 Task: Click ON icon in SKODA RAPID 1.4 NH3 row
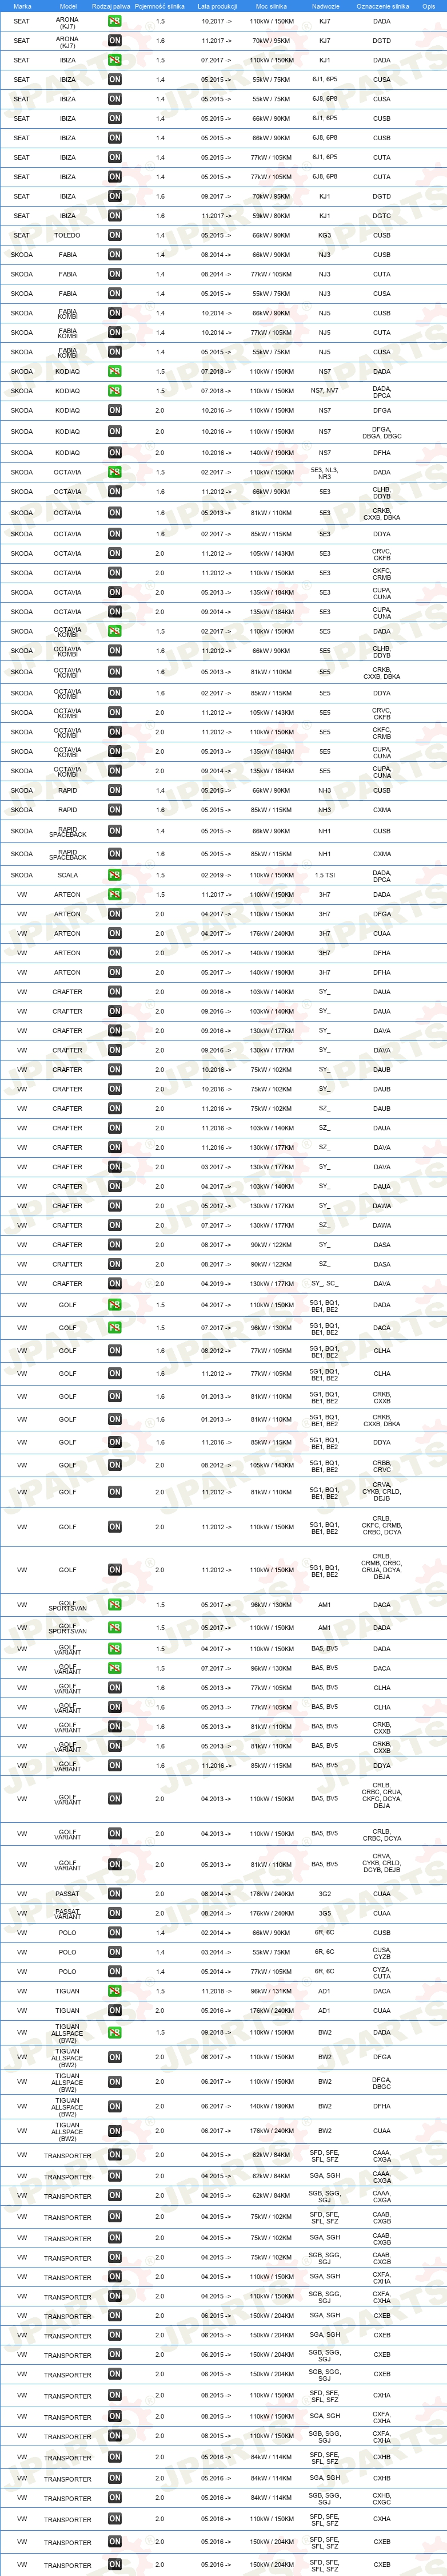tap(115, 790)
